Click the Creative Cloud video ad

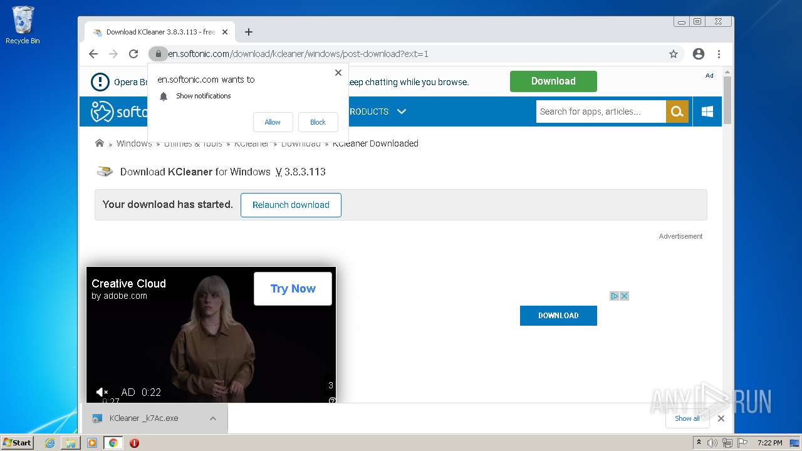click(211, 335)
